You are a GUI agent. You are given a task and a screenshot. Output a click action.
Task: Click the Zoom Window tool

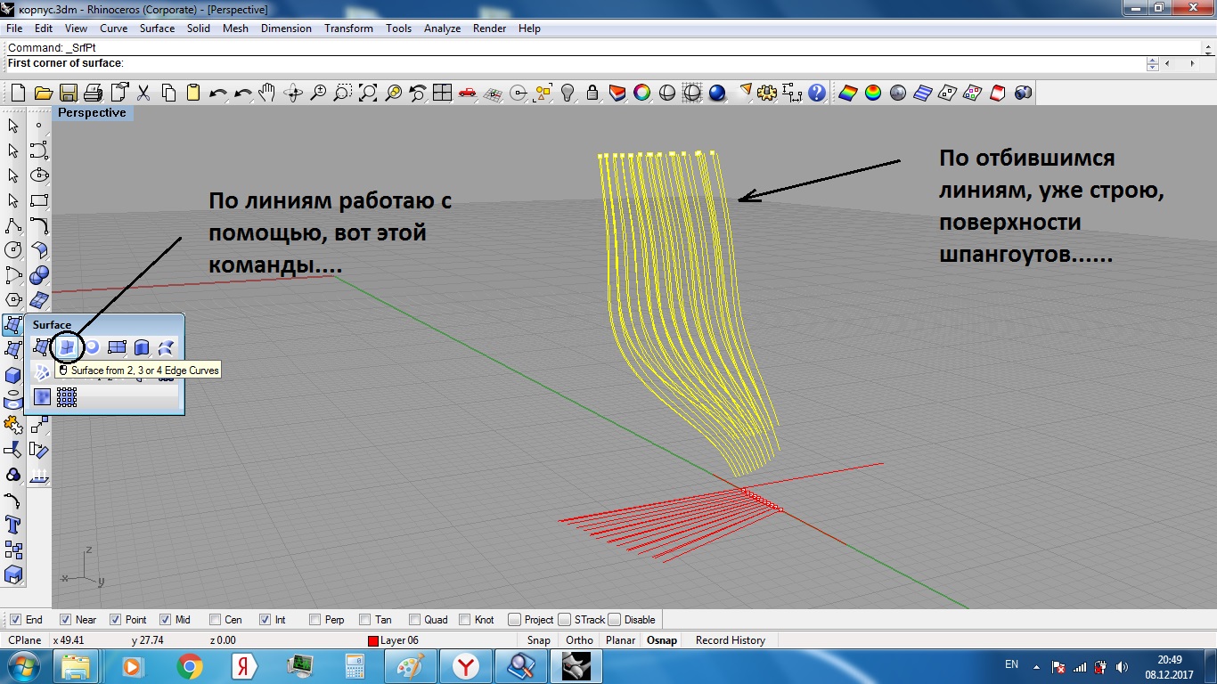point(343,93)
